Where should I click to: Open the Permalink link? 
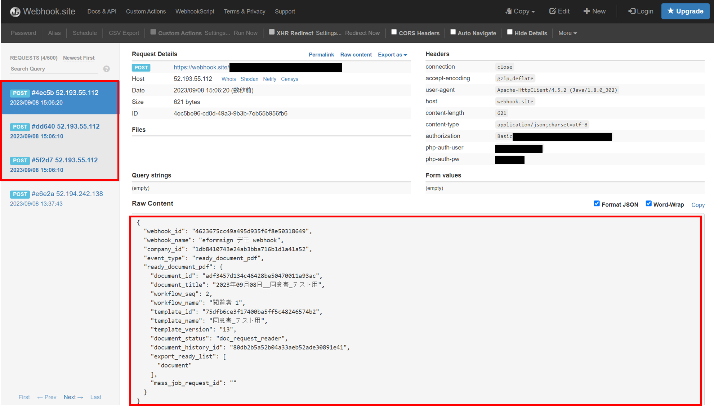tap(321, 55)
